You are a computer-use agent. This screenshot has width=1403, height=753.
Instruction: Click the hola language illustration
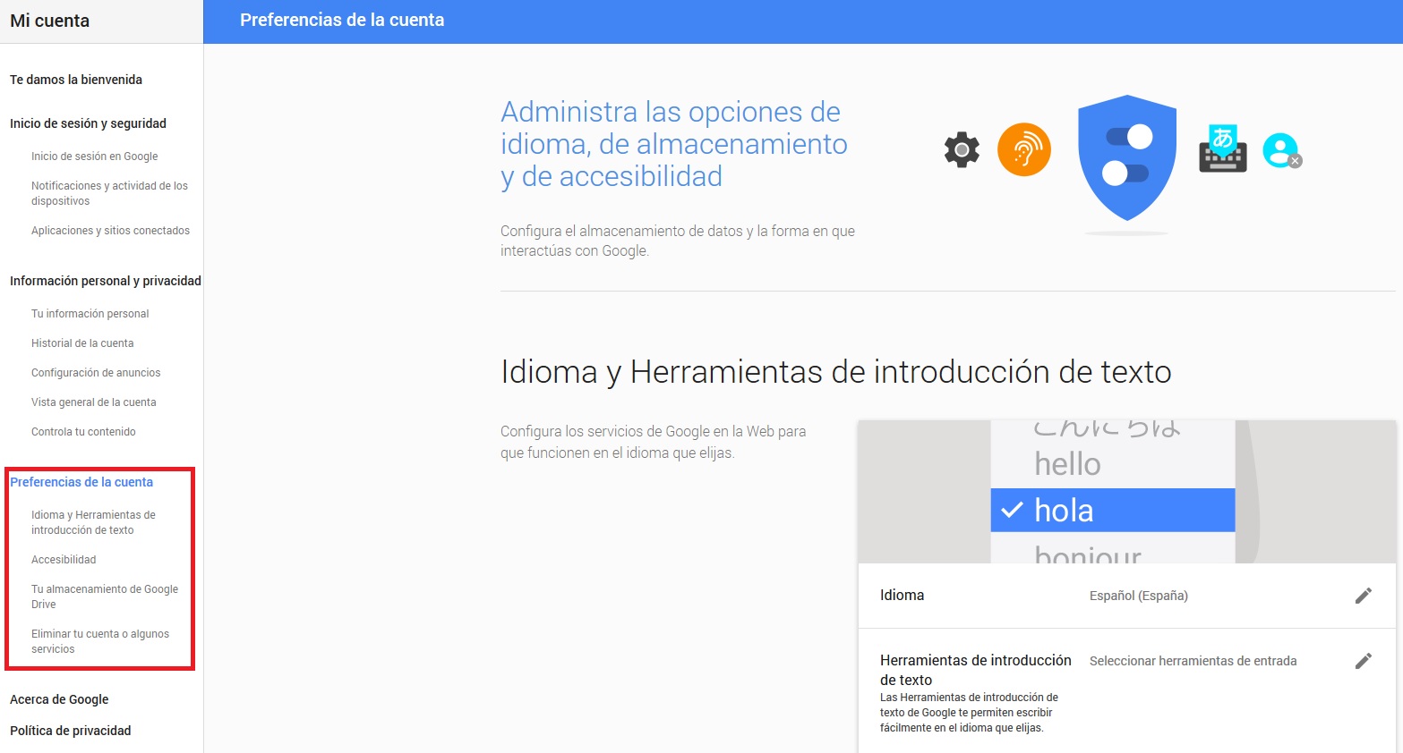[1112, 511]
